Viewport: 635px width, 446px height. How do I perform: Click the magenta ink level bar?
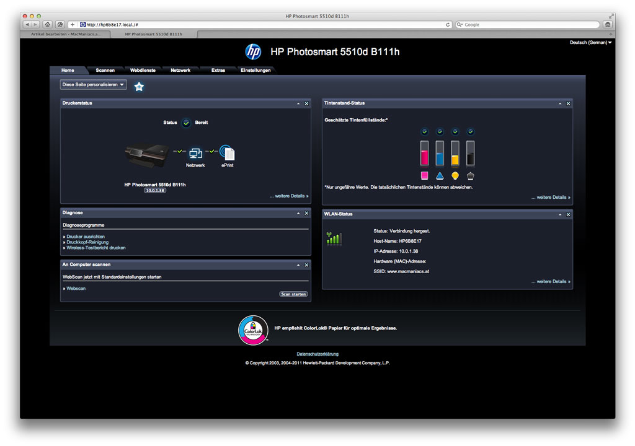(x=424, y=153)
